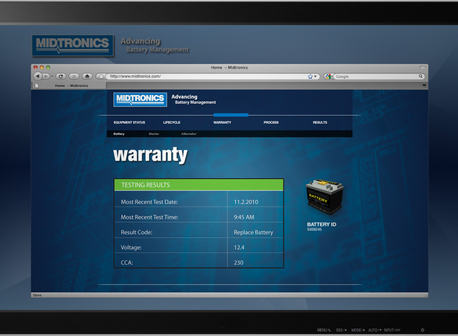Screen dimensions: 458x336
Task: Select the Warranty navigation item
Action: [x=222, y=122]
